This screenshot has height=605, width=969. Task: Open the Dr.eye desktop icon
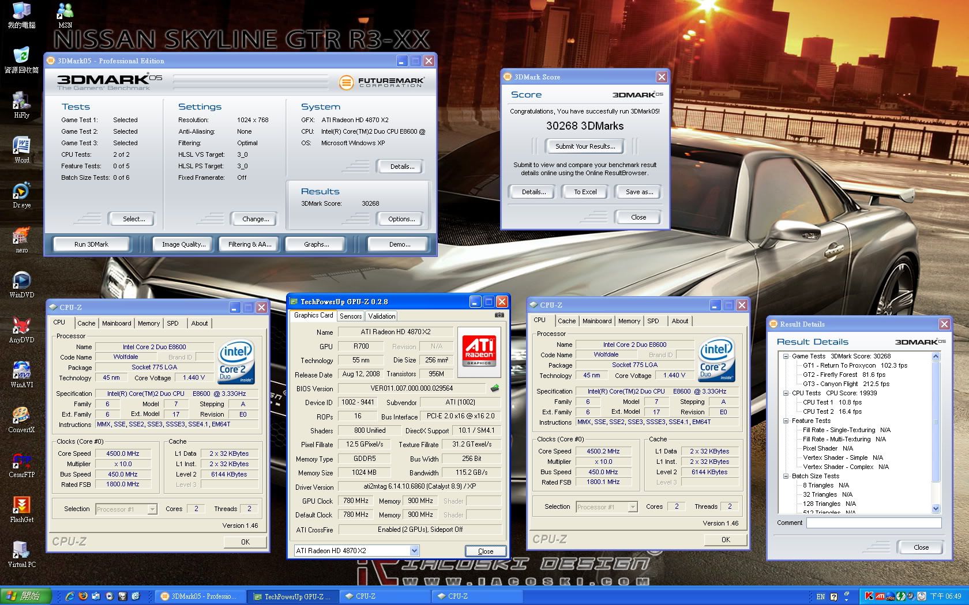(x=21, y=195)
